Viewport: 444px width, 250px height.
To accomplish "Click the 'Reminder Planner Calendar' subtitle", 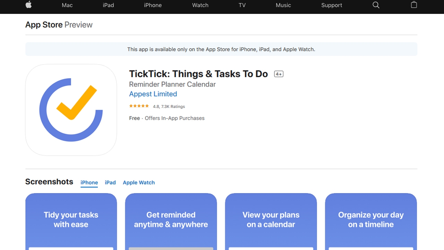I will [172, 84].
